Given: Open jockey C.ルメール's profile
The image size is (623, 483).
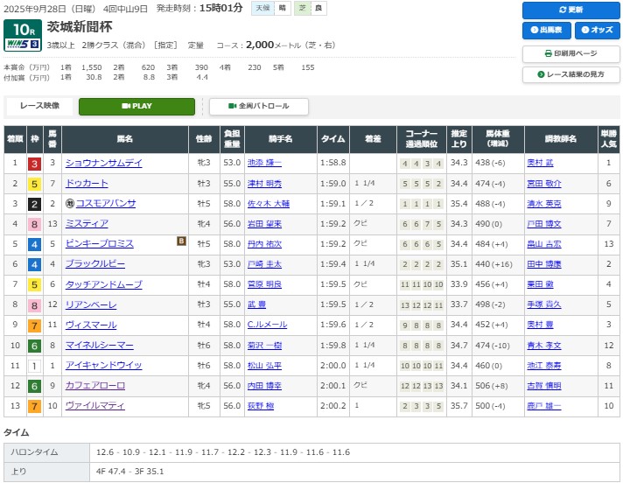Looking at the screenshot, I should [263, 325].
